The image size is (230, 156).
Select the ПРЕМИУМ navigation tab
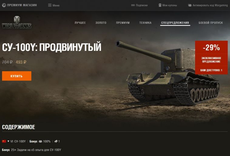click(x=123, y=23)
